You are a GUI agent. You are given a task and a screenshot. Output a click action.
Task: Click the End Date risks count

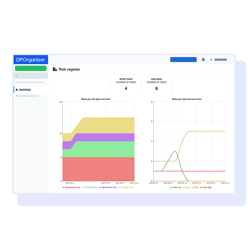point(157,89)
